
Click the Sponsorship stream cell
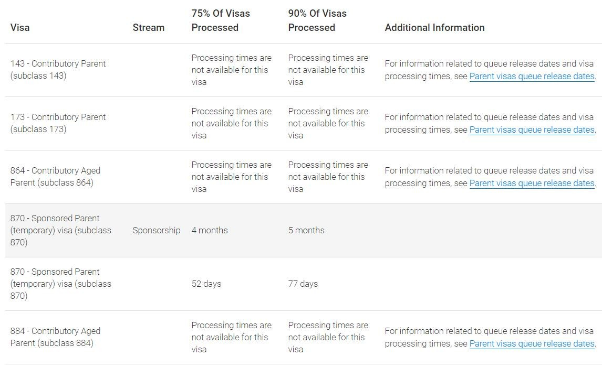pos(156,231)
